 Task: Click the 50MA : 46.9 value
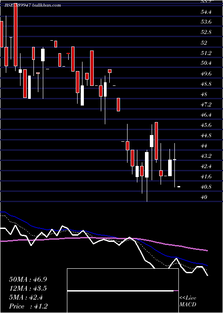click(28, 279)
